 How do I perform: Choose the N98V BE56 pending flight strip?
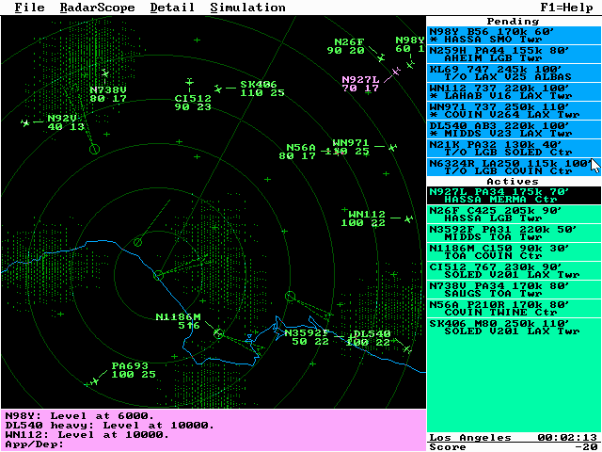pos(514,36)
